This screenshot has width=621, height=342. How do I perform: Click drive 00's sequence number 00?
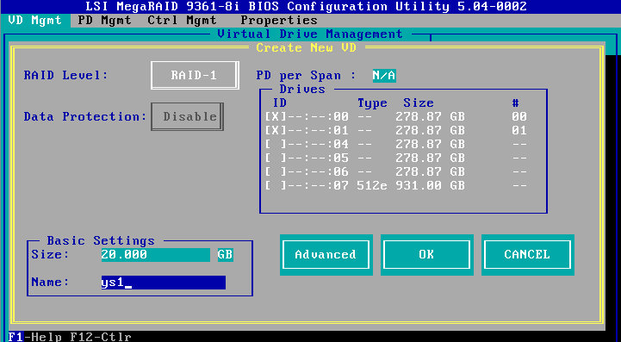(x=519, y=116)
